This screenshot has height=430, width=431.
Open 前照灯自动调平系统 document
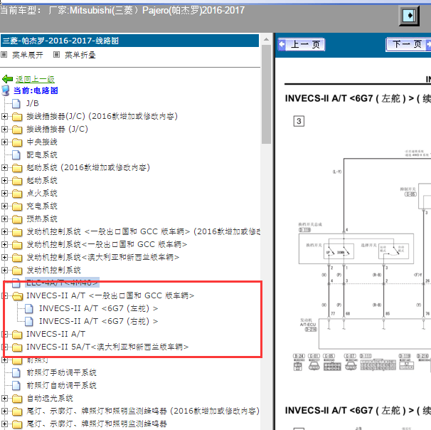tap(61, 385)
